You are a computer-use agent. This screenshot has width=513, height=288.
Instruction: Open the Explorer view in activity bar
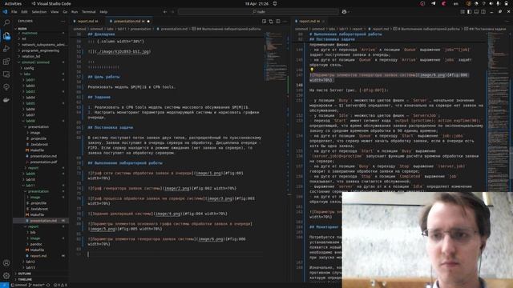tap(6, 35)
